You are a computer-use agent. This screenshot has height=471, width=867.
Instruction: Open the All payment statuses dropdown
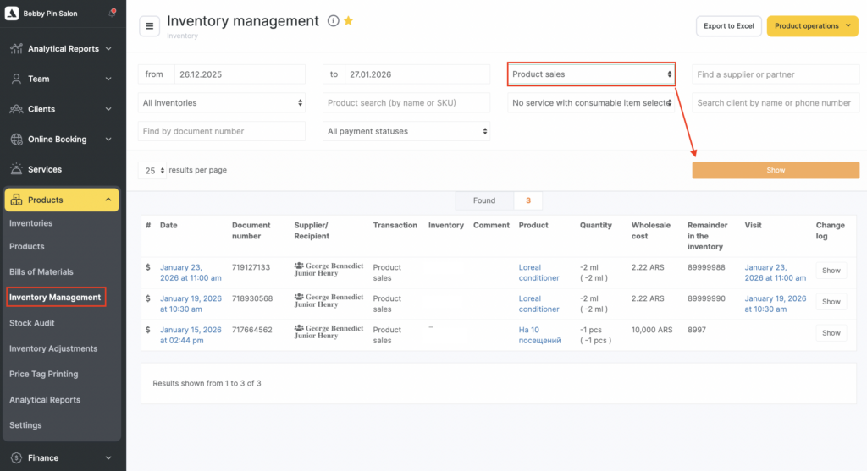pos(406,131)
